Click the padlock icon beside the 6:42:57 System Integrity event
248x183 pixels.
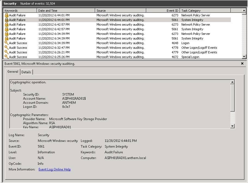pyautogui.click(x=6, y=29)
